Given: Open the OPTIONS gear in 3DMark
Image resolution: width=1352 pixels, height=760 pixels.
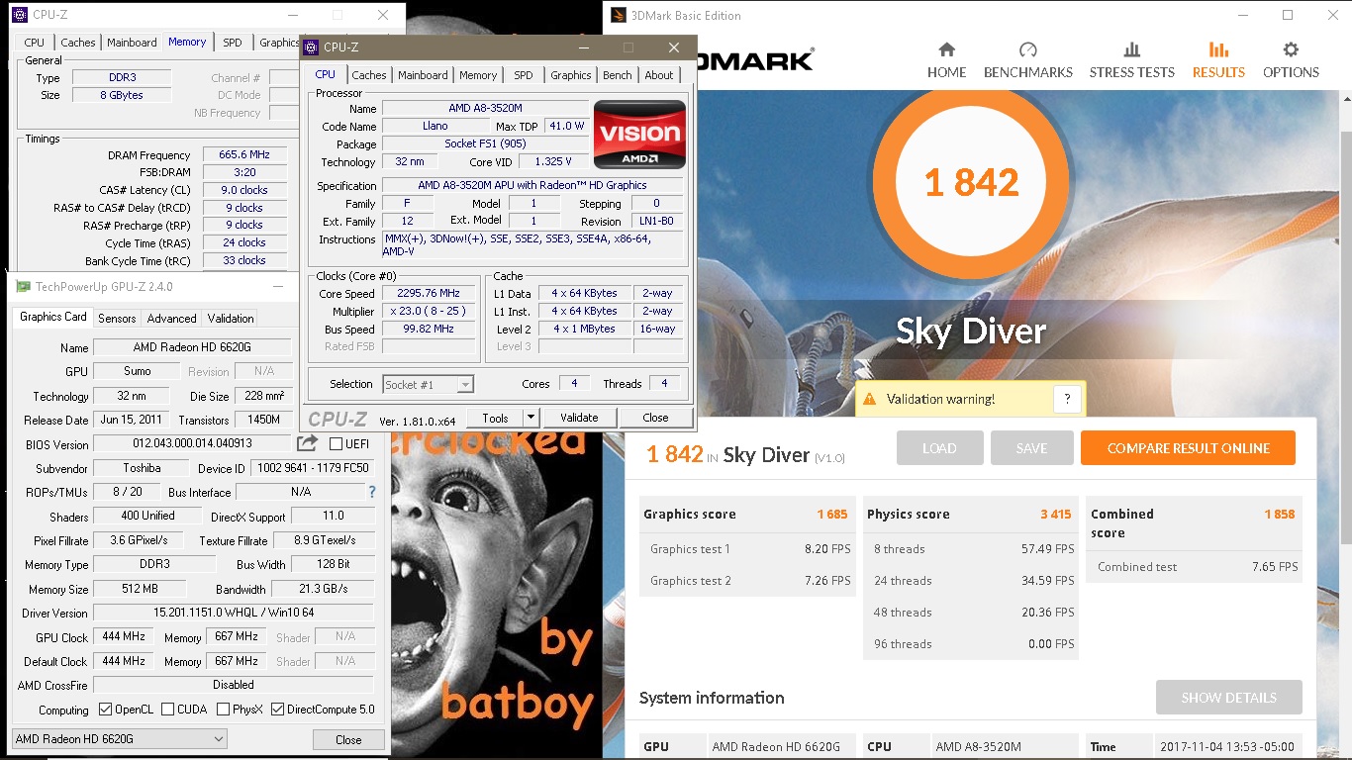Looking at the screenshot, I should pyautogui.click(x=1291, y=60).
